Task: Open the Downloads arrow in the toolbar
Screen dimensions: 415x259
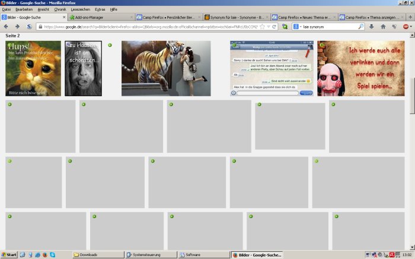Action: pos(372,27)
